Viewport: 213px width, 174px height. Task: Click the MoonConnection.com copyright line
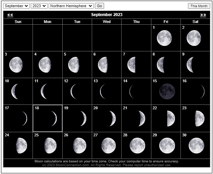click(x=106, y=165)
